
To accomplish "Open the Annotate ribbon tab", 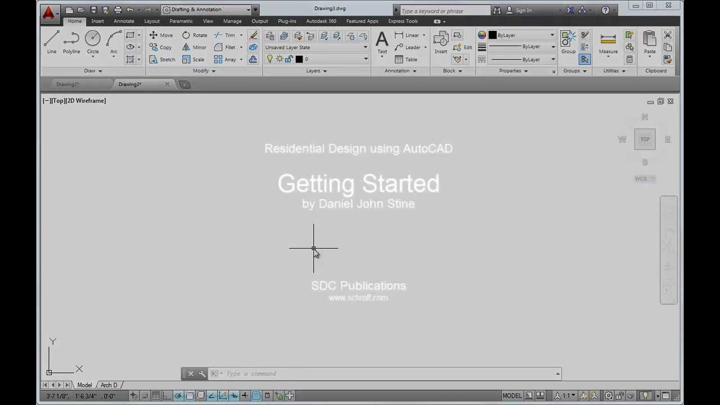I will 124,21.
